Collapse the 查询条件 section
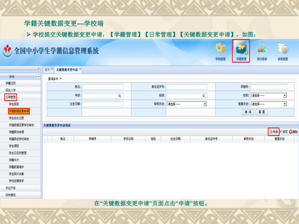 point(60,79)
